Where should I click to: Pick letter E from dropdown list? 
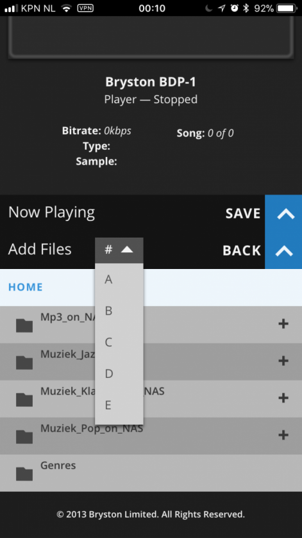(119, 405)
